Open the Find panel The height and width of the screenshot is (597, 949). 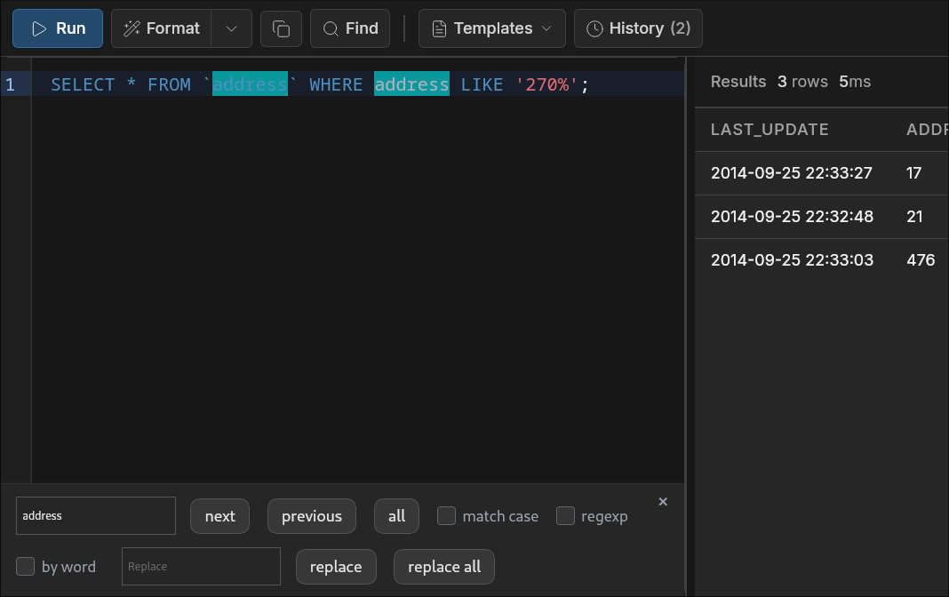click(350, 28)
